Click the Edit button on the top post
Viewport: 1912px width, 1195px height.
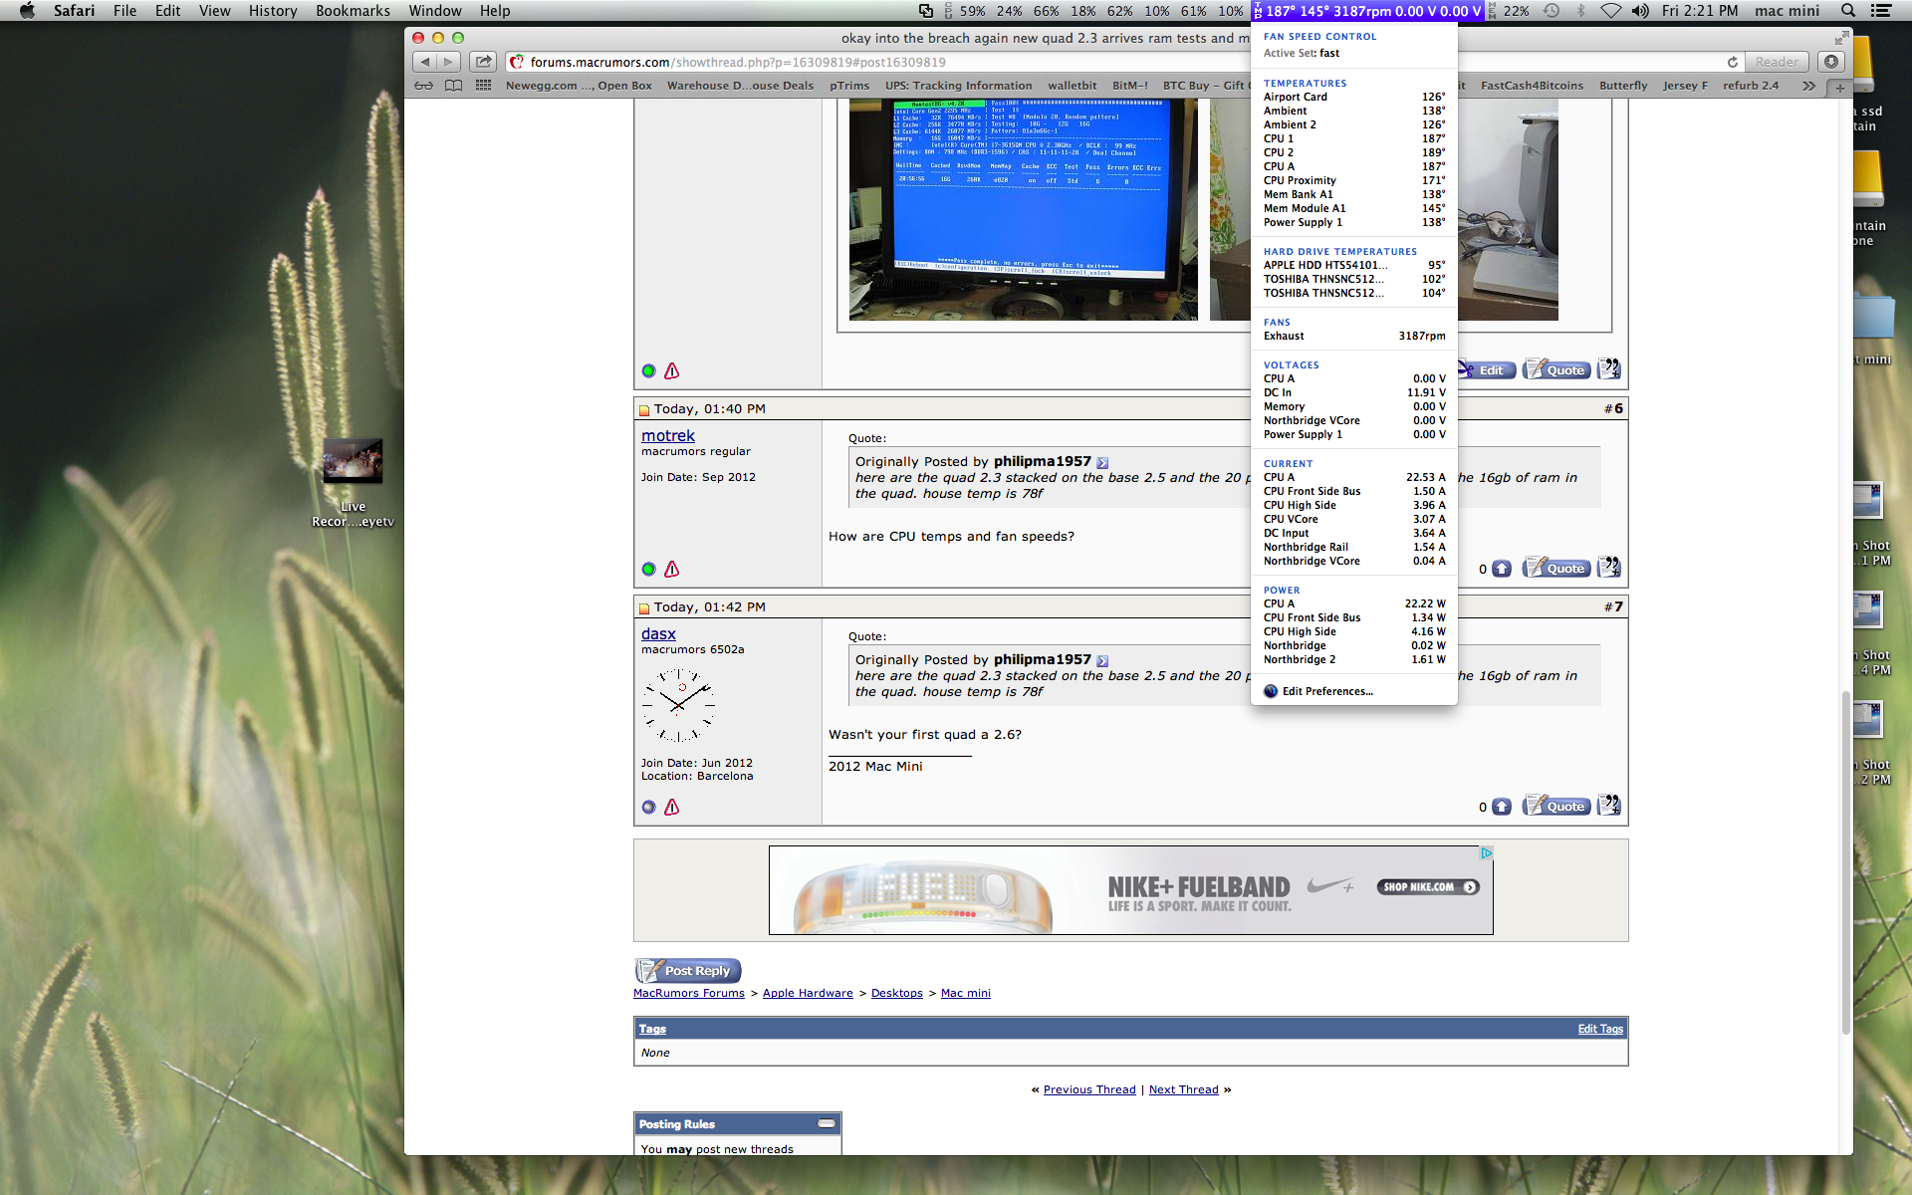1487,369
